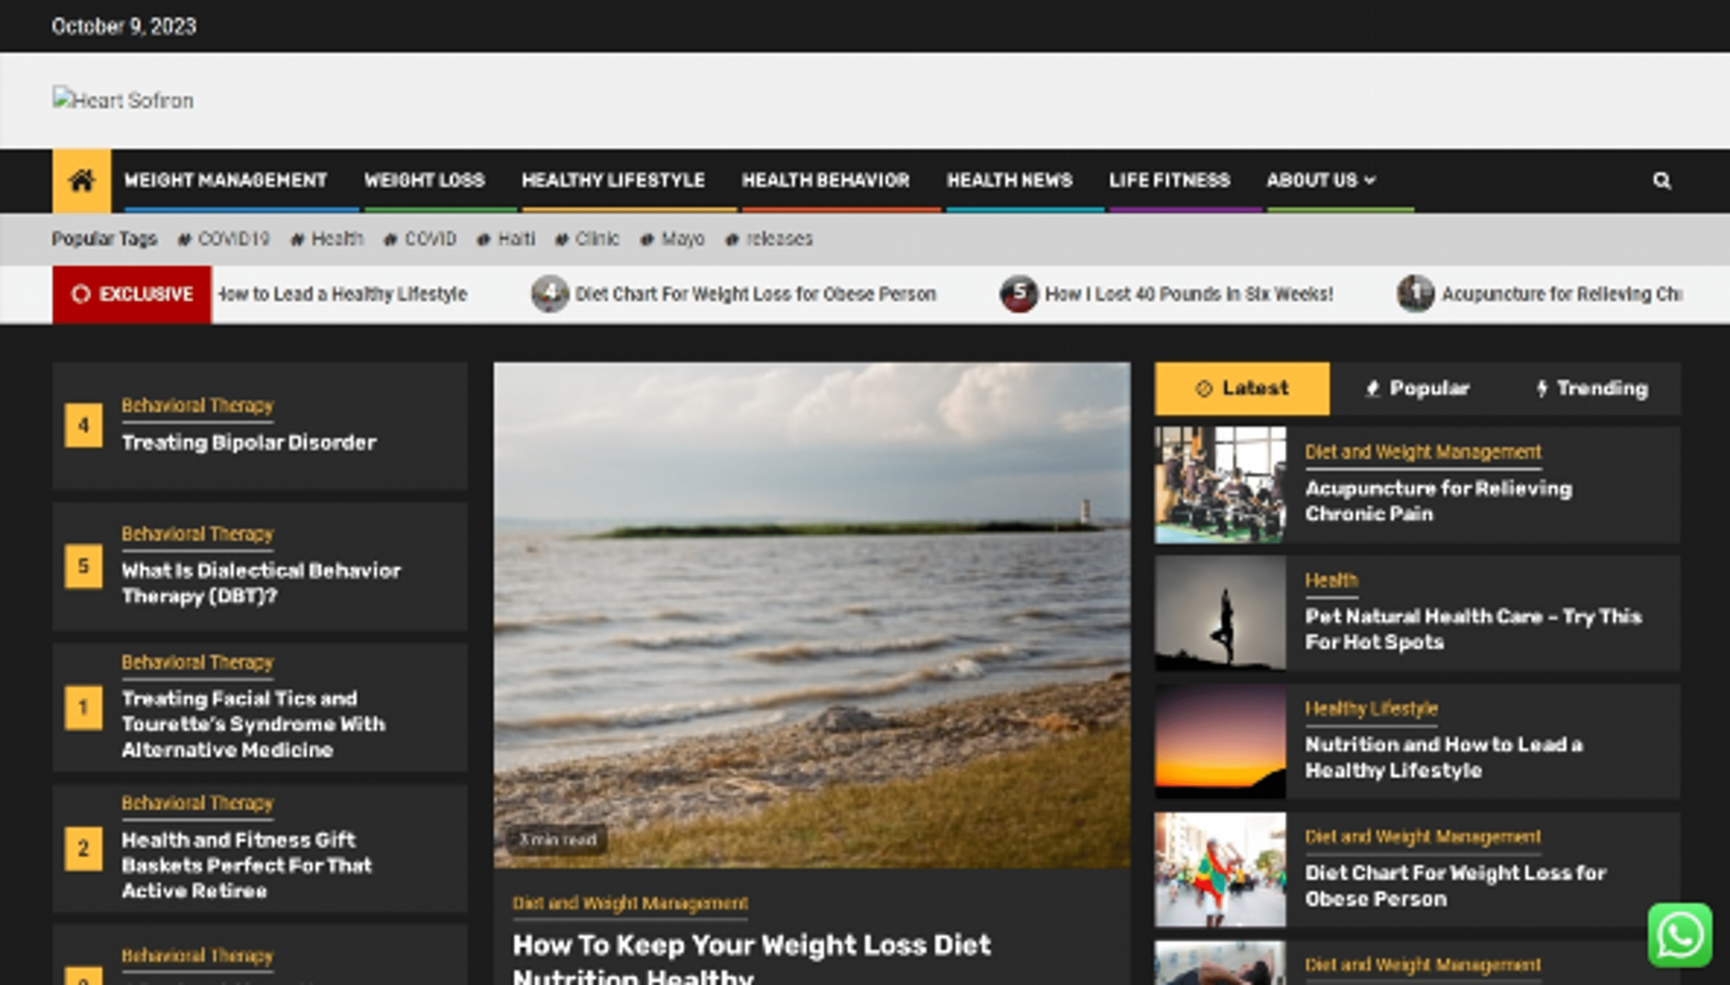The image size is (1730, 985).
Task: Open yoga silhouette thumbnail for Pet Natural Health
Action: click(1220, 613)
